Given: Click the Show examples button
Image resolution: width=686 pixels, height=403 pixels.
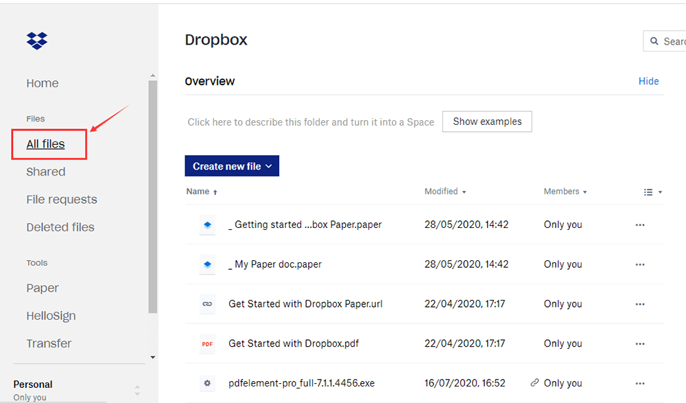Looking at the screenshot, I should [x=487, y=122].
